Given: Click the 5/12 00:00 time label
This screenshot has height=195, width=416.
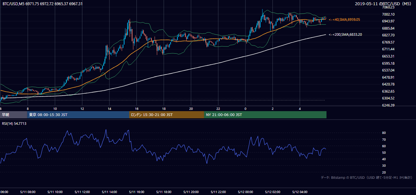Looking at the screenshot, I should click(245, 192).
